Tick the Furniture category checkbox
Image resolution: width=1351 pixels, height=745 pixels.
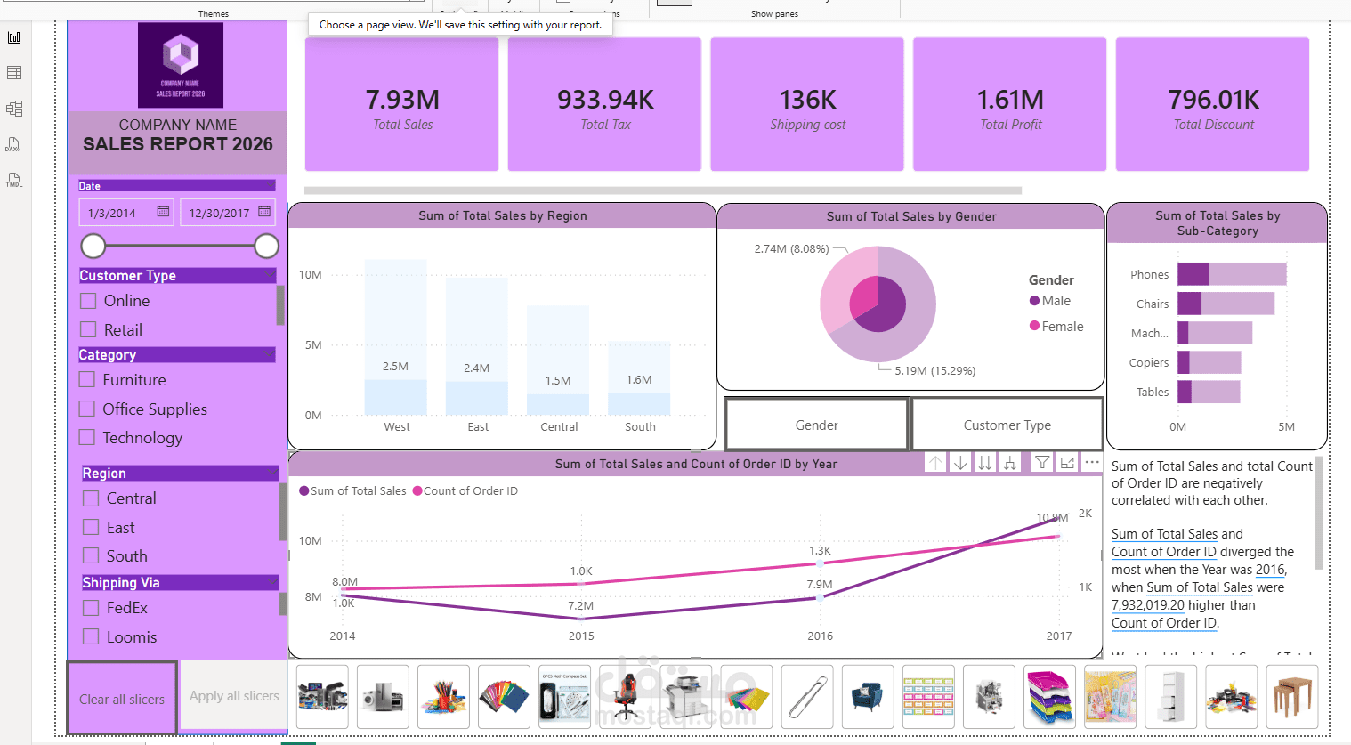click(87, 380)
